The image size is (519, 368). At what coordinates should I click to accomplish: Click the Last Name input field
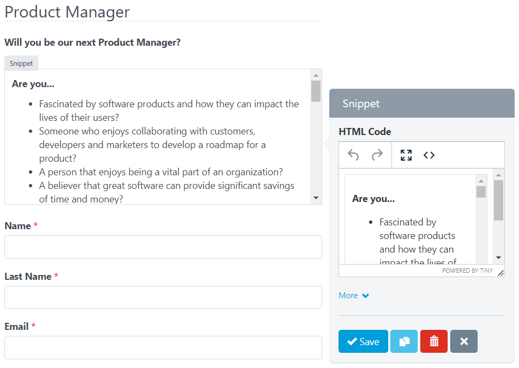[163, 297]
